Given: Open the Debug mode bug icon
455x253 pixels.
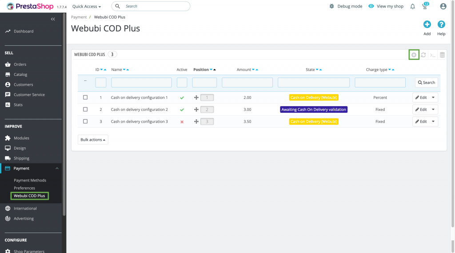Looking at the screenshot, I should click(331, 6).
